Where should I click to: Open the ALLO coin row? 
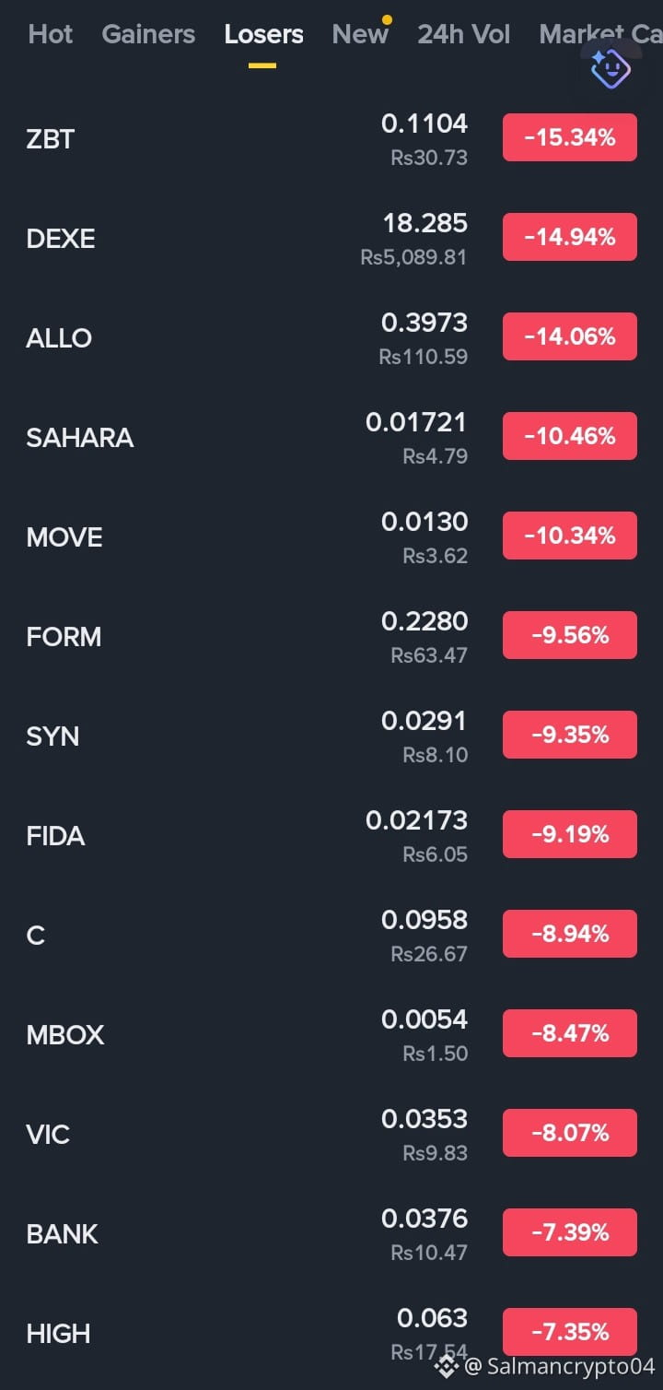[x=331, y=337]
